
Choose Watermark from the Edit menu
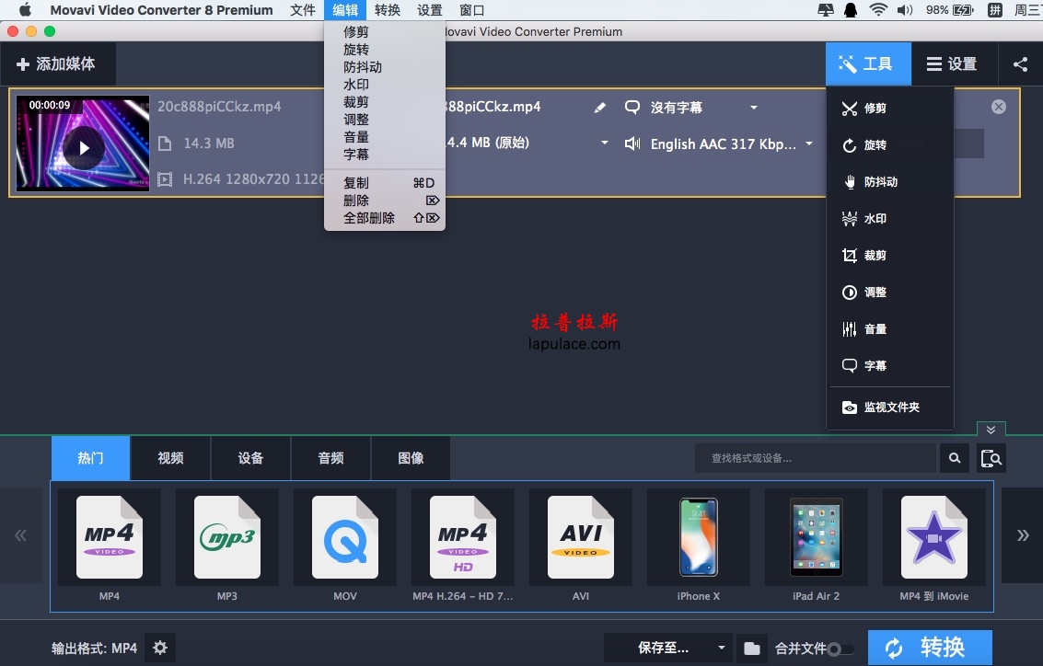click(356, 85)
